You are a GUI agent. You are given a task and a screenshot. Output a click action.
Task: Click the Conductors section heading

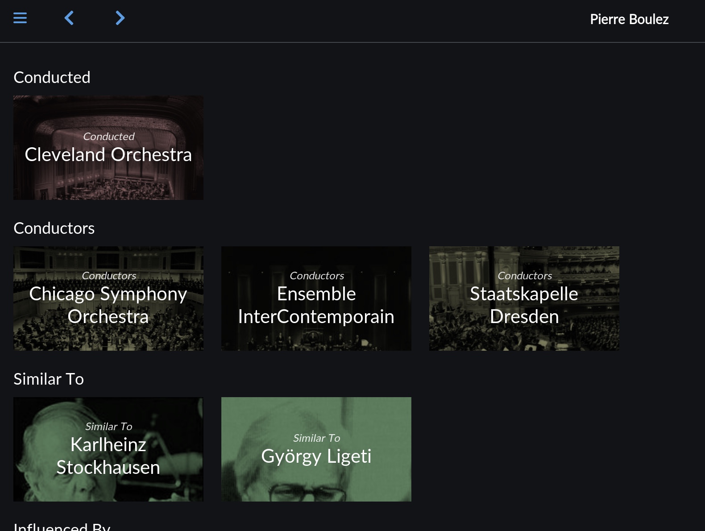click(x=54, y=228)
